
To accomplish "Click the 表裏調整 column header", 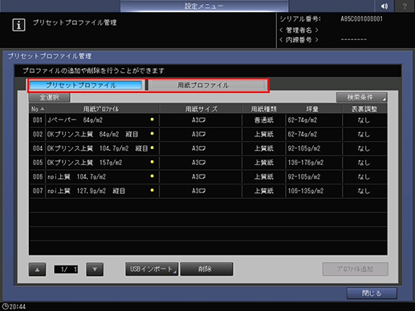I will (x=364, y=109).
